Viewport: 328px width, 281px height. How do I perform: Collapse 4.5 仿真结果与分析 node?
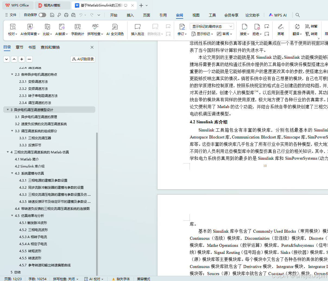pos(12,216)
